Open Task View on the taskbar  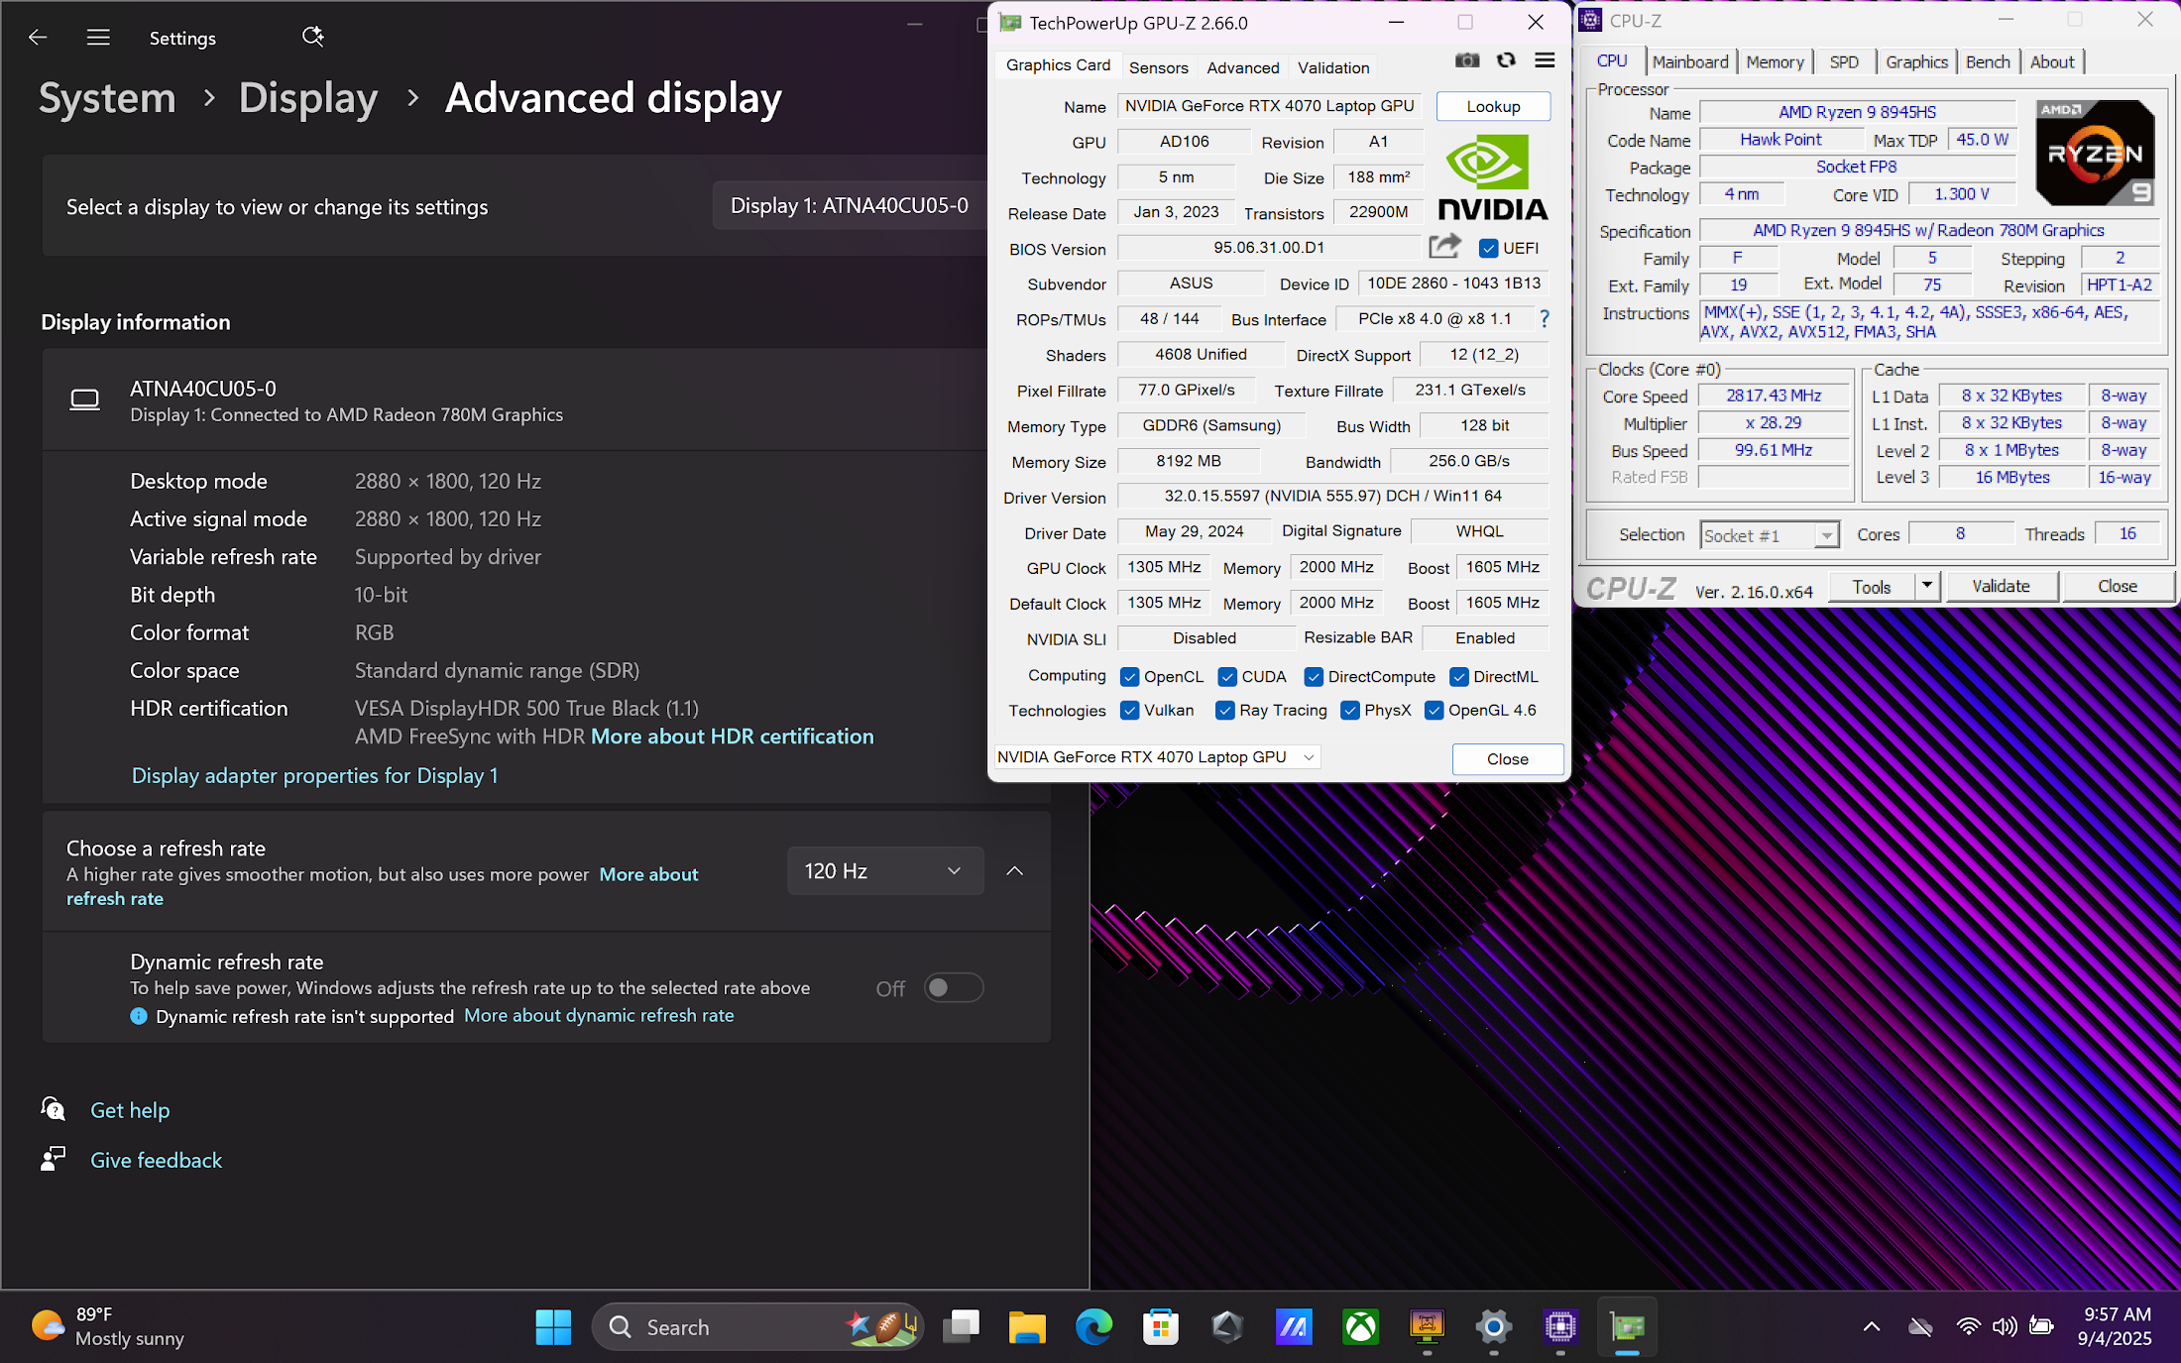pos(961,1326)
